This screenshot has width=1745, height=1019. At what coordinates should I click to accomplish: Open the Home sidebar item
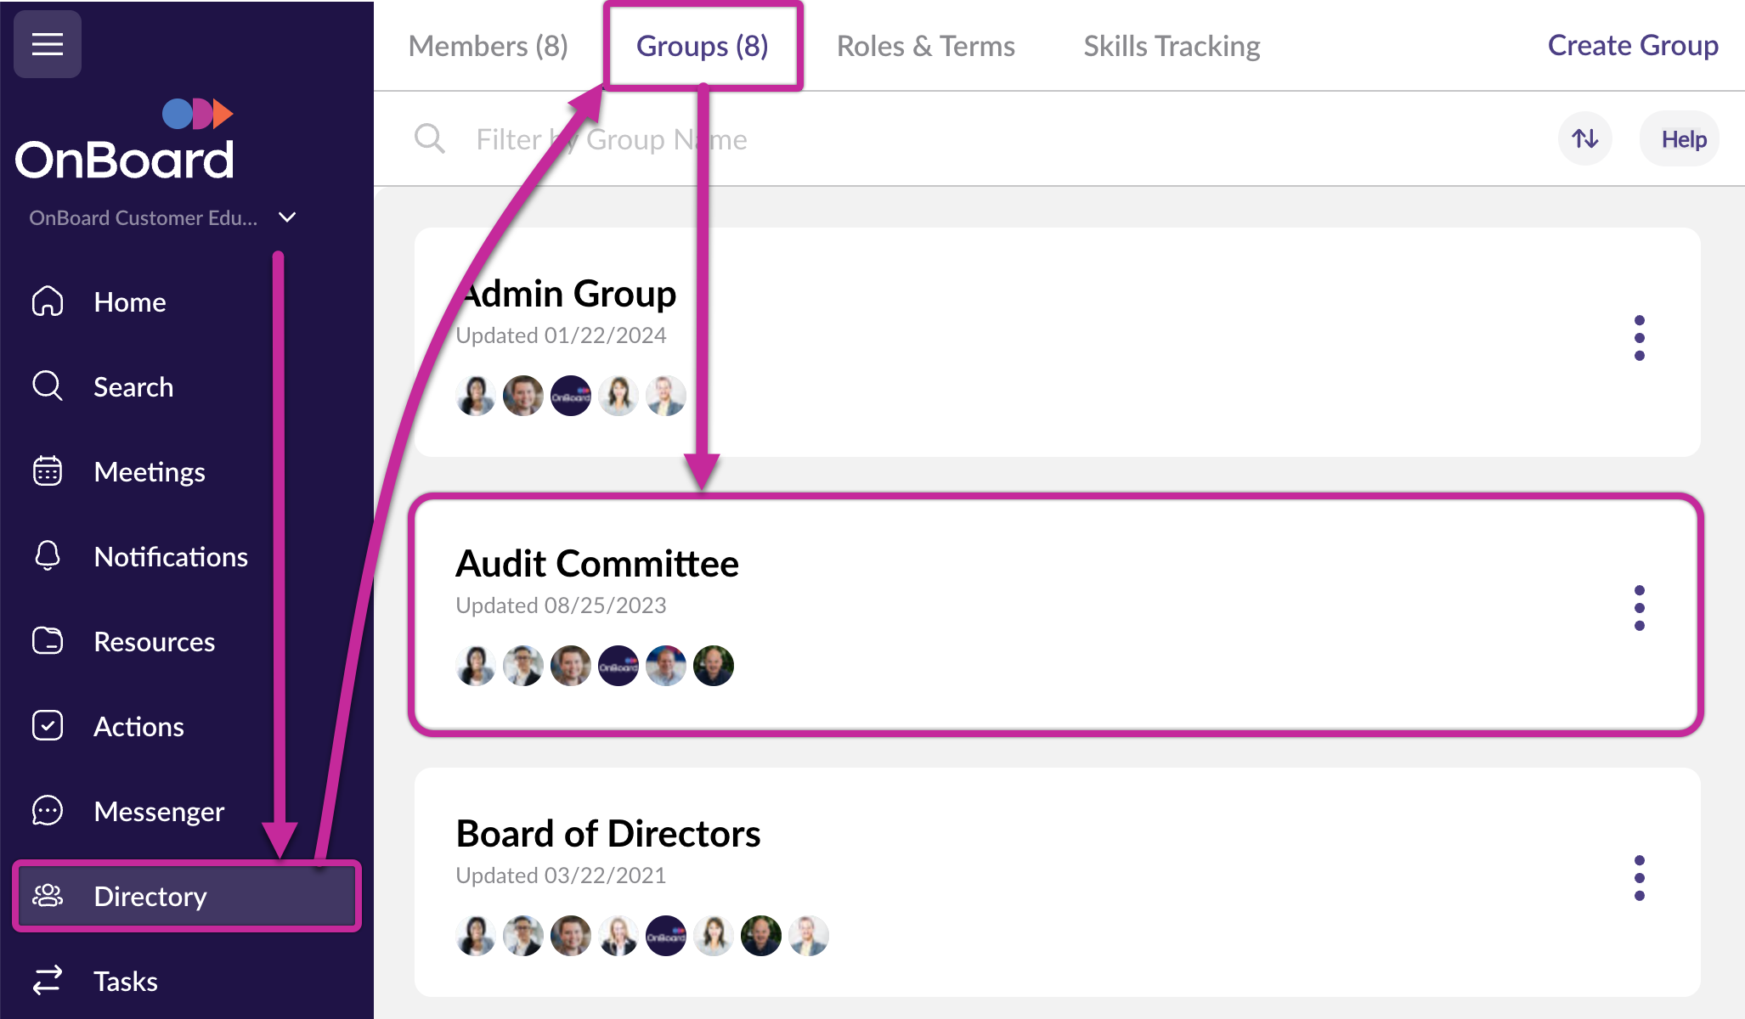pyautogui.click(x=129, y=302)
